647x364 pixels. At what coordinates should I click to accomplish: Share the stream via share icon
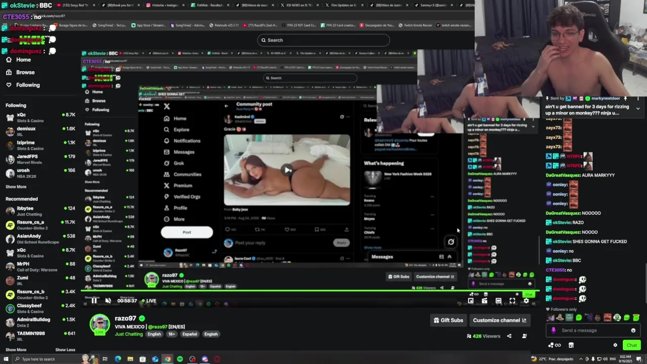(x=509, y=336)
